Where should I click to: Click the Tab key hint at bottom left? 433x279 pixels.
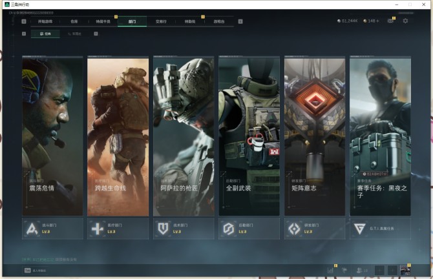27,271
